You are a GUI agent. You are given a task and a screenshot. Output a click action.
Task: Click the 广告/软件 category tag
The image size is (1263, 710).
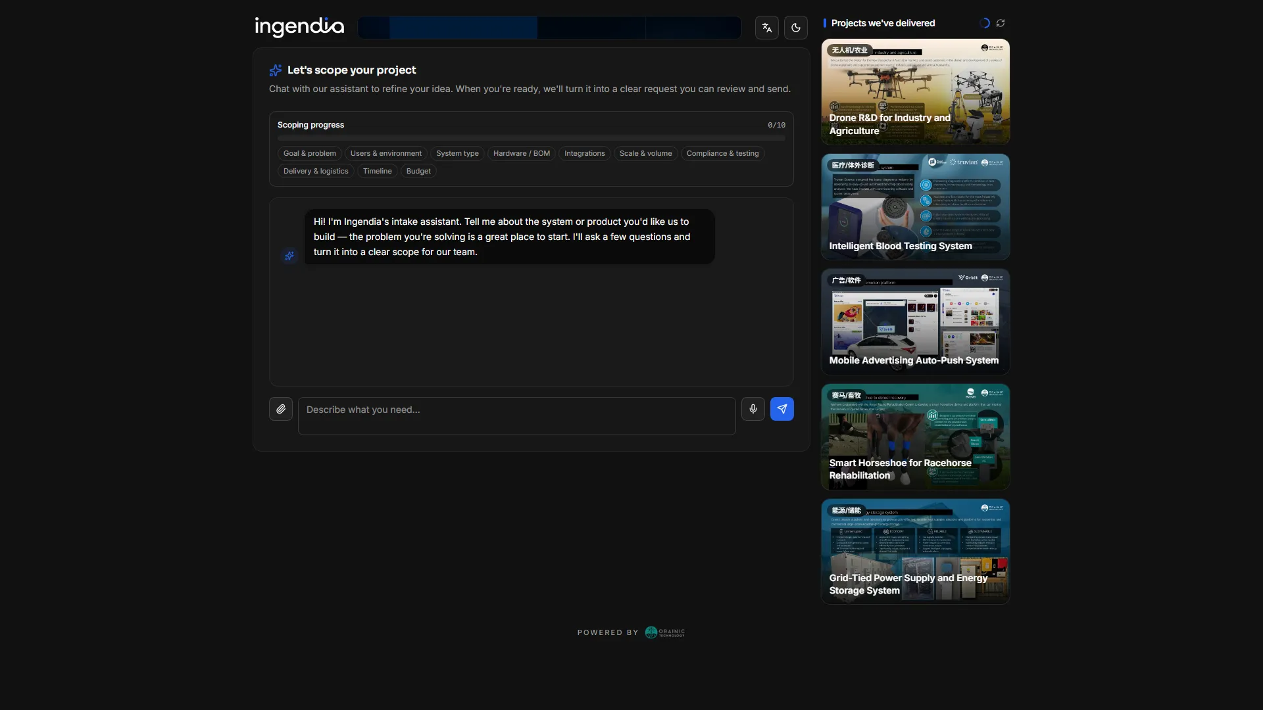(846, 280)
